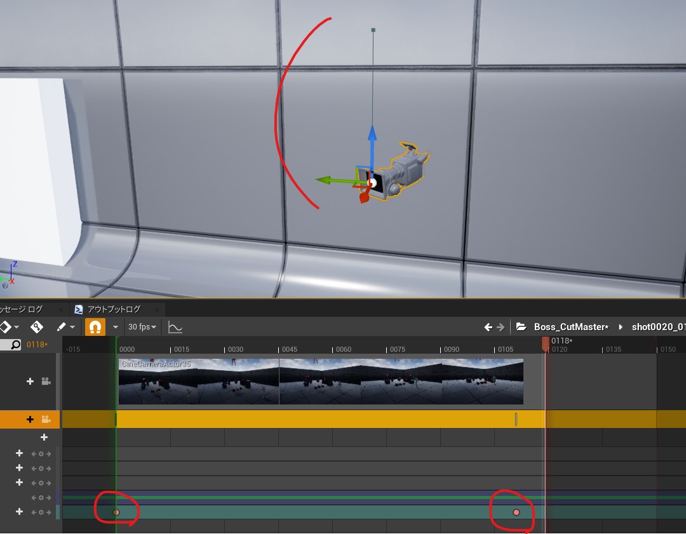
Task: Toggle the magnet snapping button
Action: [95, 327]
